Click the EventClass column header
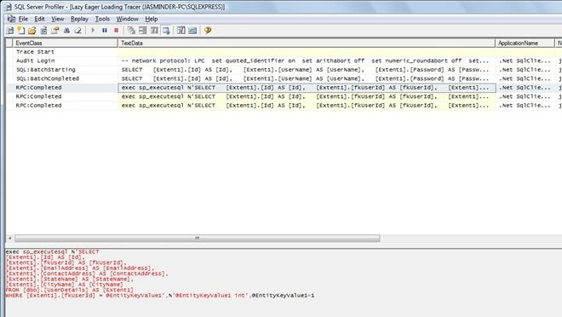Image resolution: width=562 pixels, height=317 pixels. (66, 43)
